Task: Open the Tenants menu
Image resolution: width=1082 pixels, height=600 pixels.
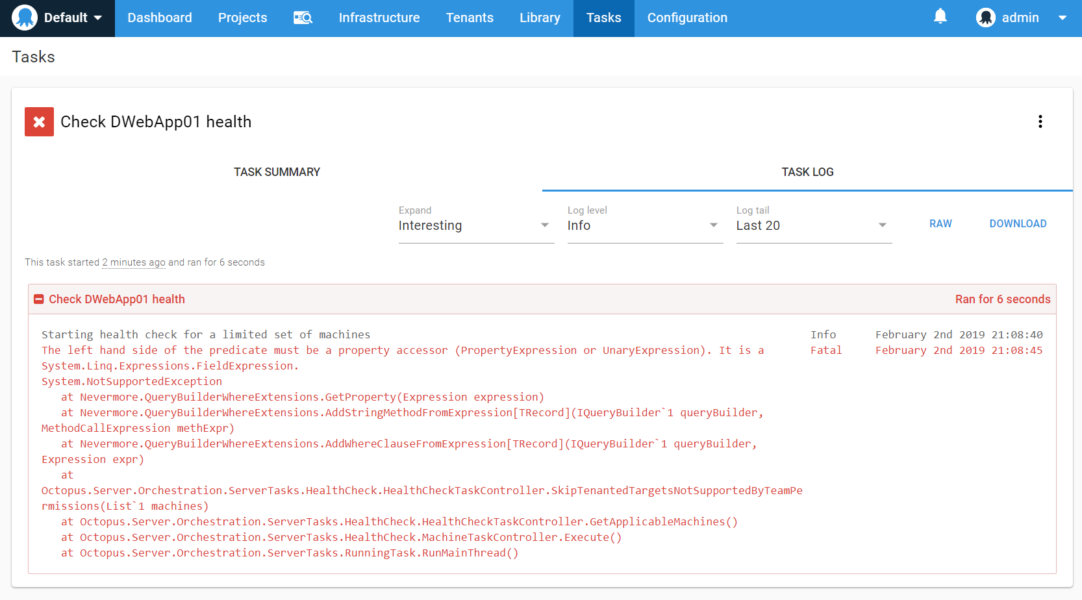Action: click(470, 18)
